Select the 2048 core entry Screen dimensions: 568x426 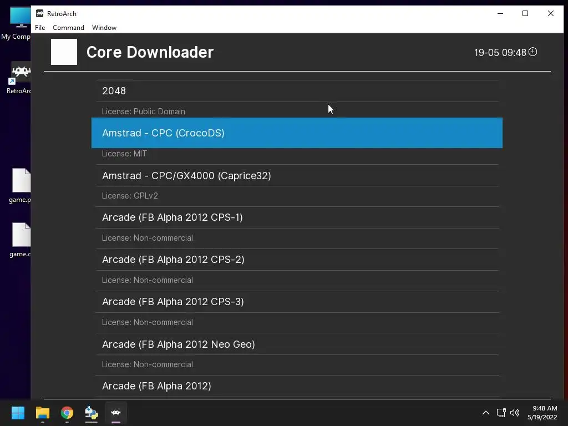[x=297, y=91]
